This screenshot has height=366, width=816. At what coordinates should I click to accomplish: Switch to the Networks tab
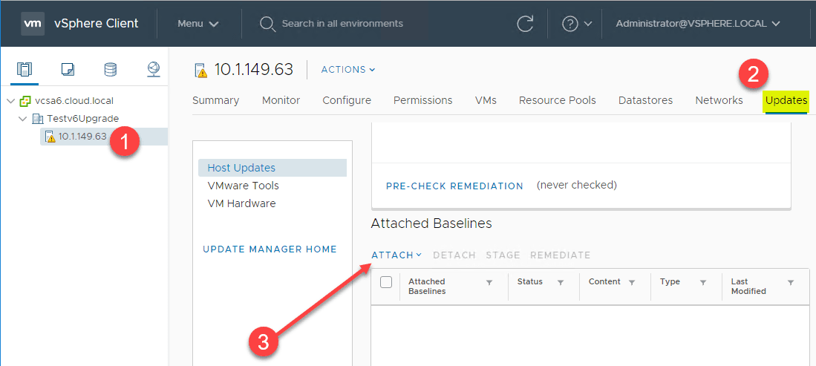(719, 100)
